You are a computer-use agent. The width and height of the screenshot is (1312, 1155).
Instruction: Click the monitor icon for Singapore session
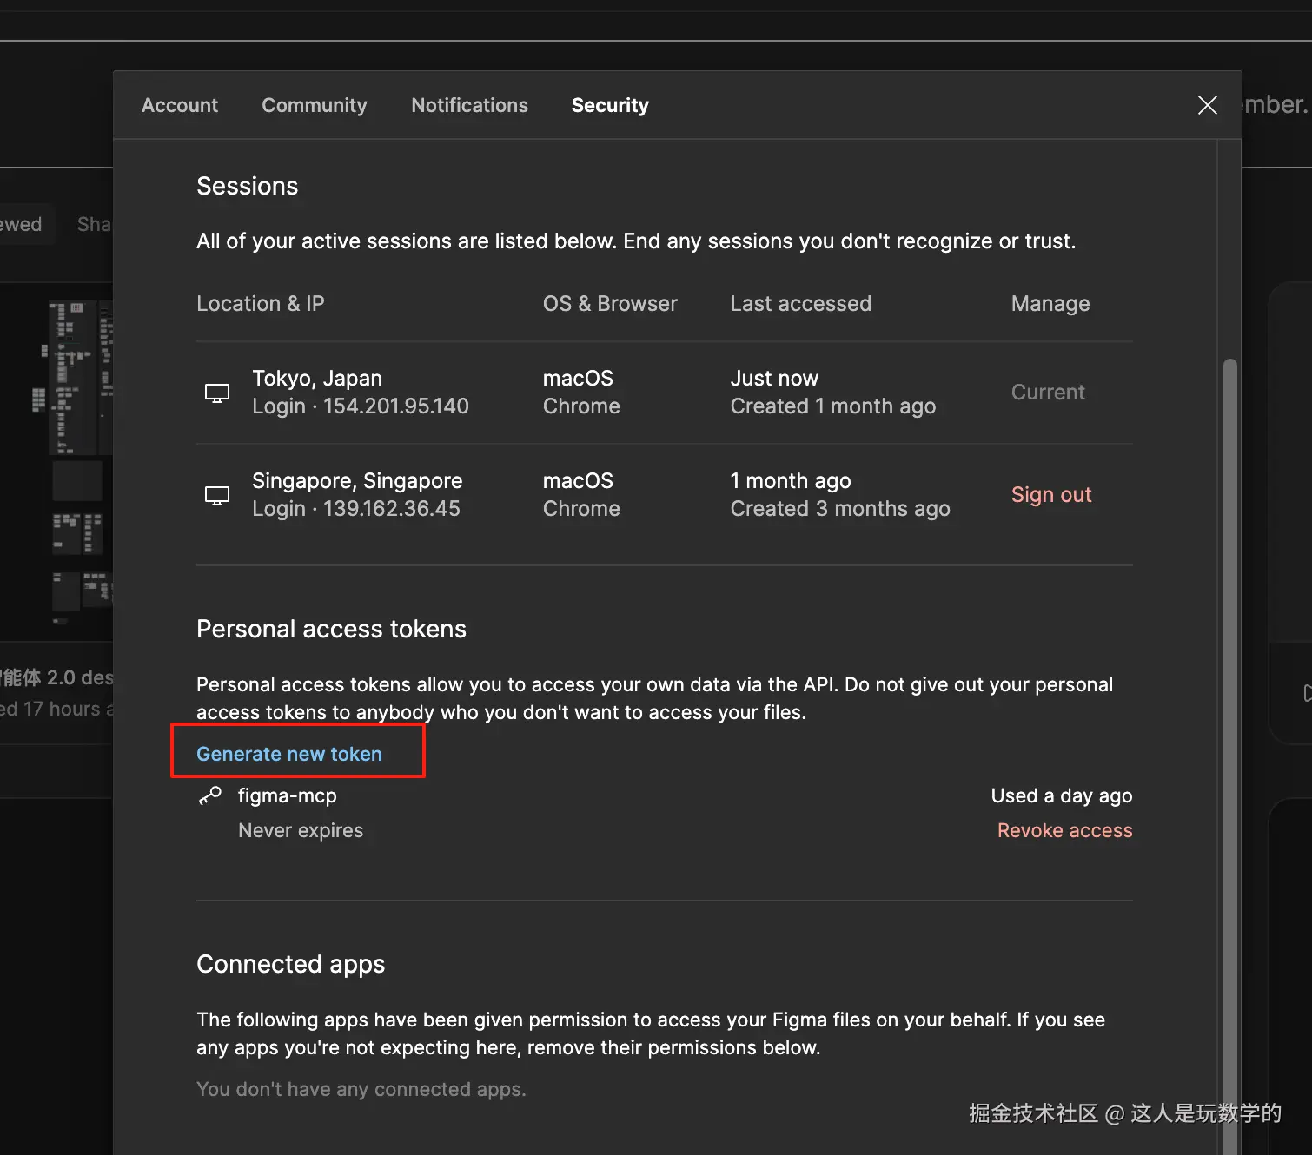[217, 495]
